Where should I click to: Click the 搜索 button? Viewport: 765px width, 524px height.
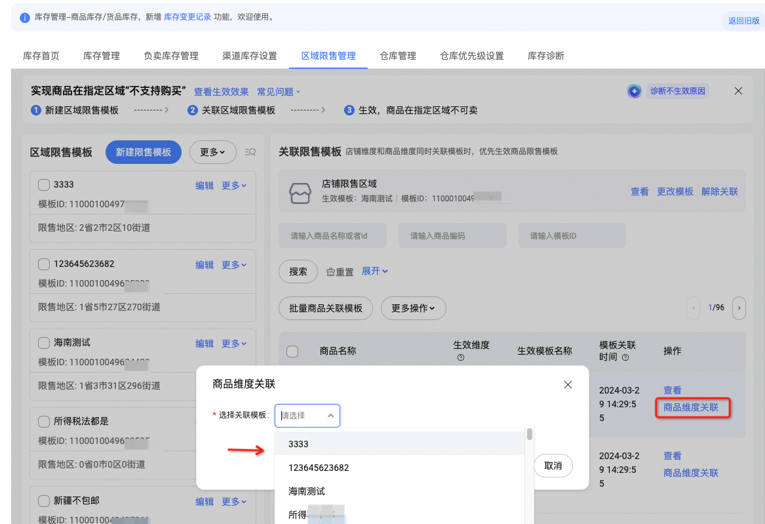pos(298,272)
